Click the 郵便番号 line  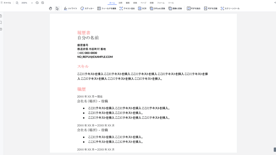click(83, 45)
